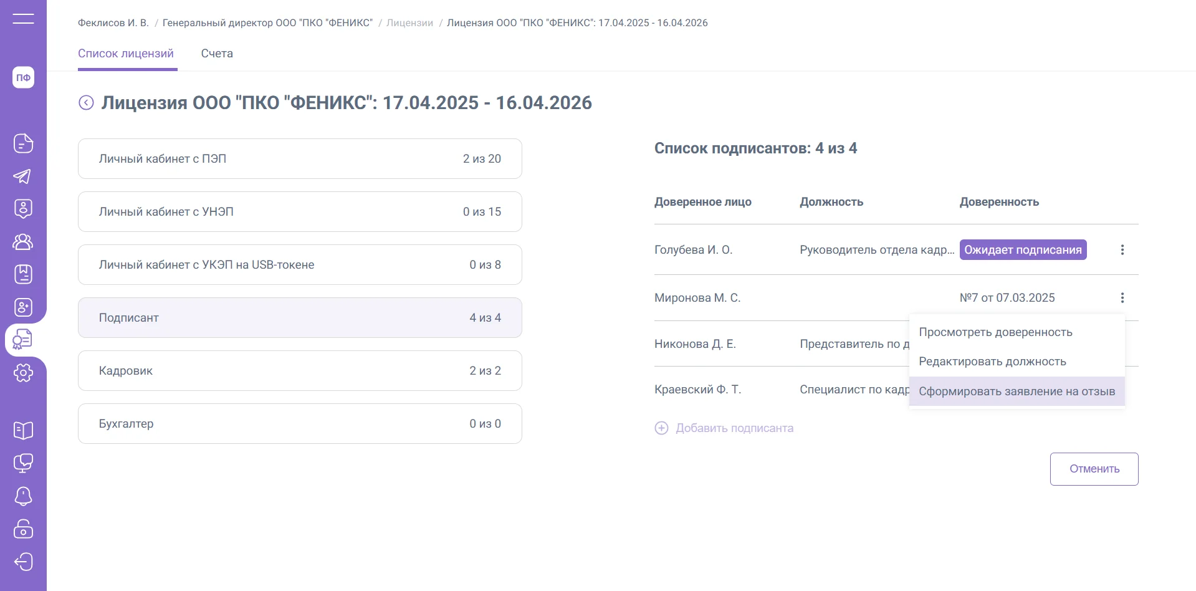Click the back arrow beside license title
Viewport: 1196px width, 591px height.
tap(86, 103)
